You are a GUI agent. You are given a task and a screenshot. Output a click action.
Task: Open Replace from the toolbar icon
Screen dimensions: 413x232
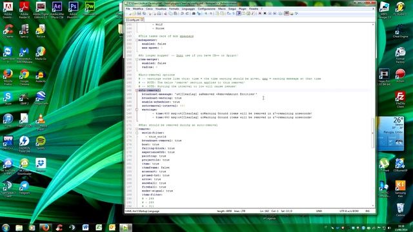[x=199, y=14]
